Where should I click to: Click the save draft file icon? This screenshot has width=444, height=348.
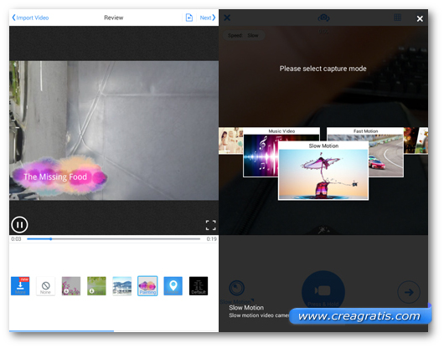tap(189, 18)
